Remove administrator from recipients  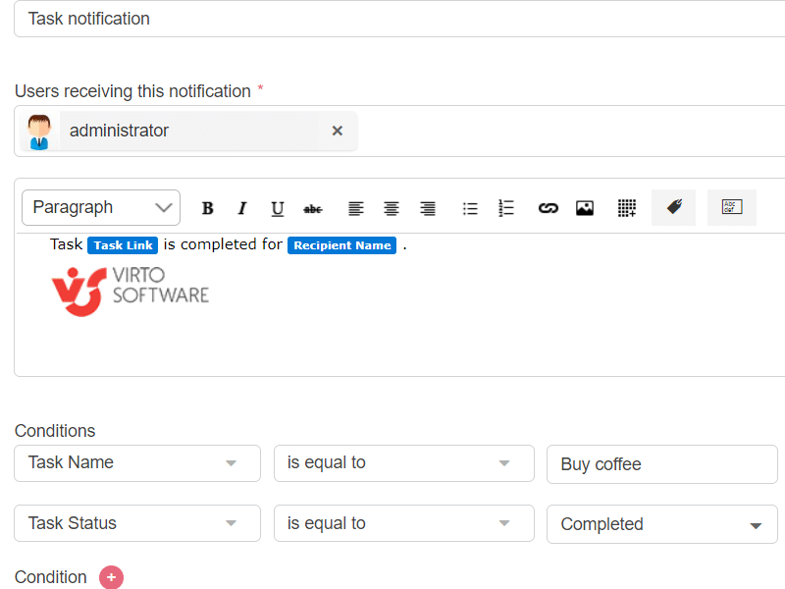tap(338, 131)
